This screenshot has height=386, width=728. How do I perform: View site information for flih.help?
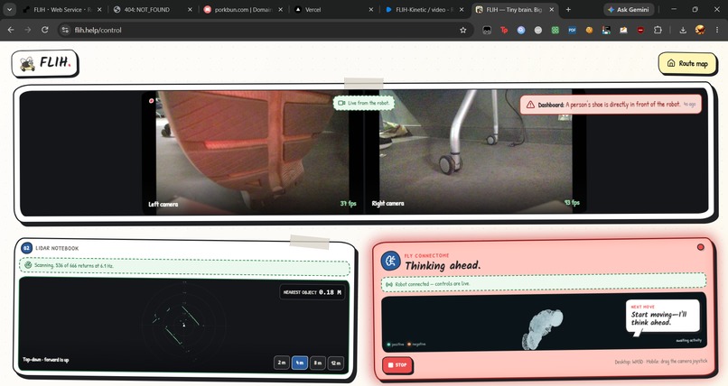(x=65, y=30)
